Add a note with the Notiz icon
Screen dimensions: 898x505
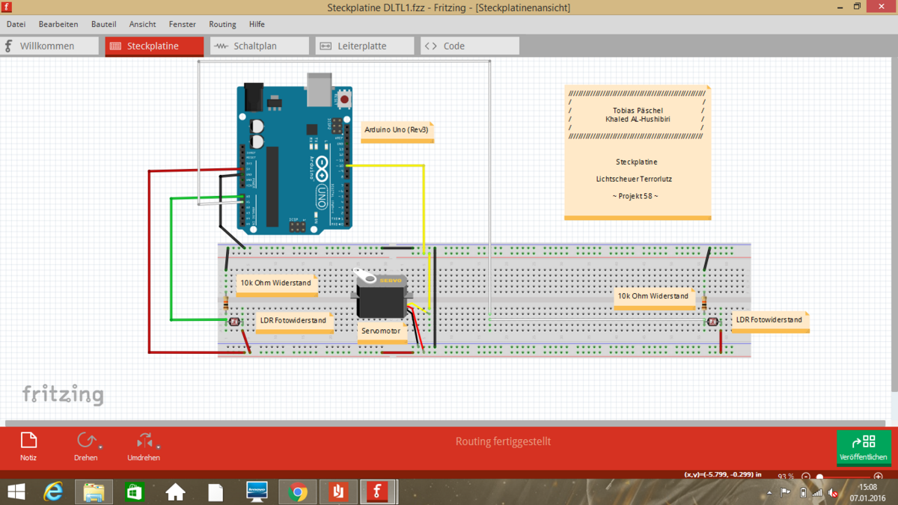[28, 441]
